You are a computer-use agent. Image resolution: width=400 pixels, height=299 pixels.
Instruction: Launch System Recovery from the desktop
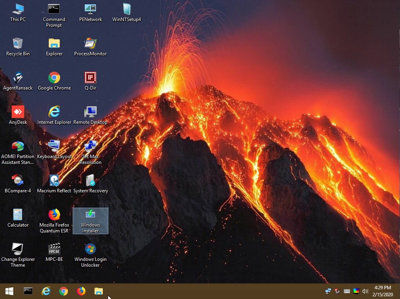click(90, 181)
